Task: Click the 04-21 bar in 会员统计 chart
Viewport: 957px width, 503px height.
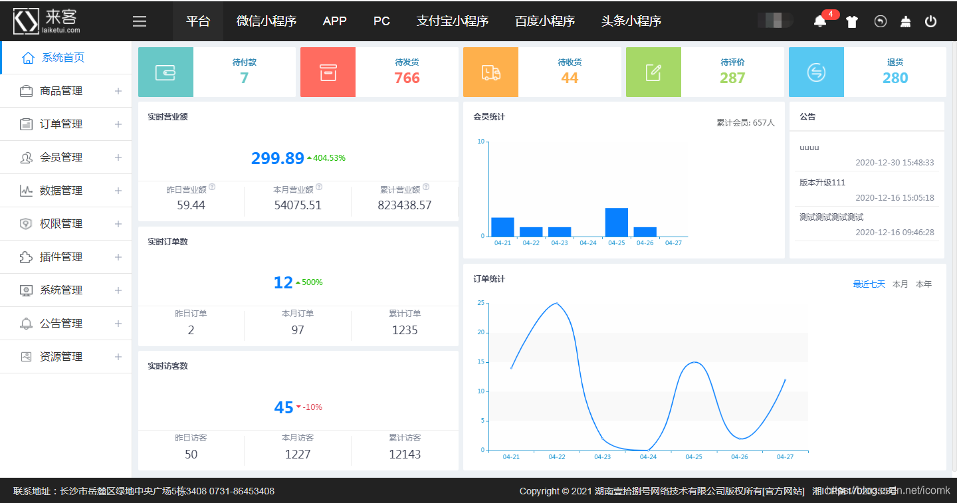Action: click(x=502, y=227)
